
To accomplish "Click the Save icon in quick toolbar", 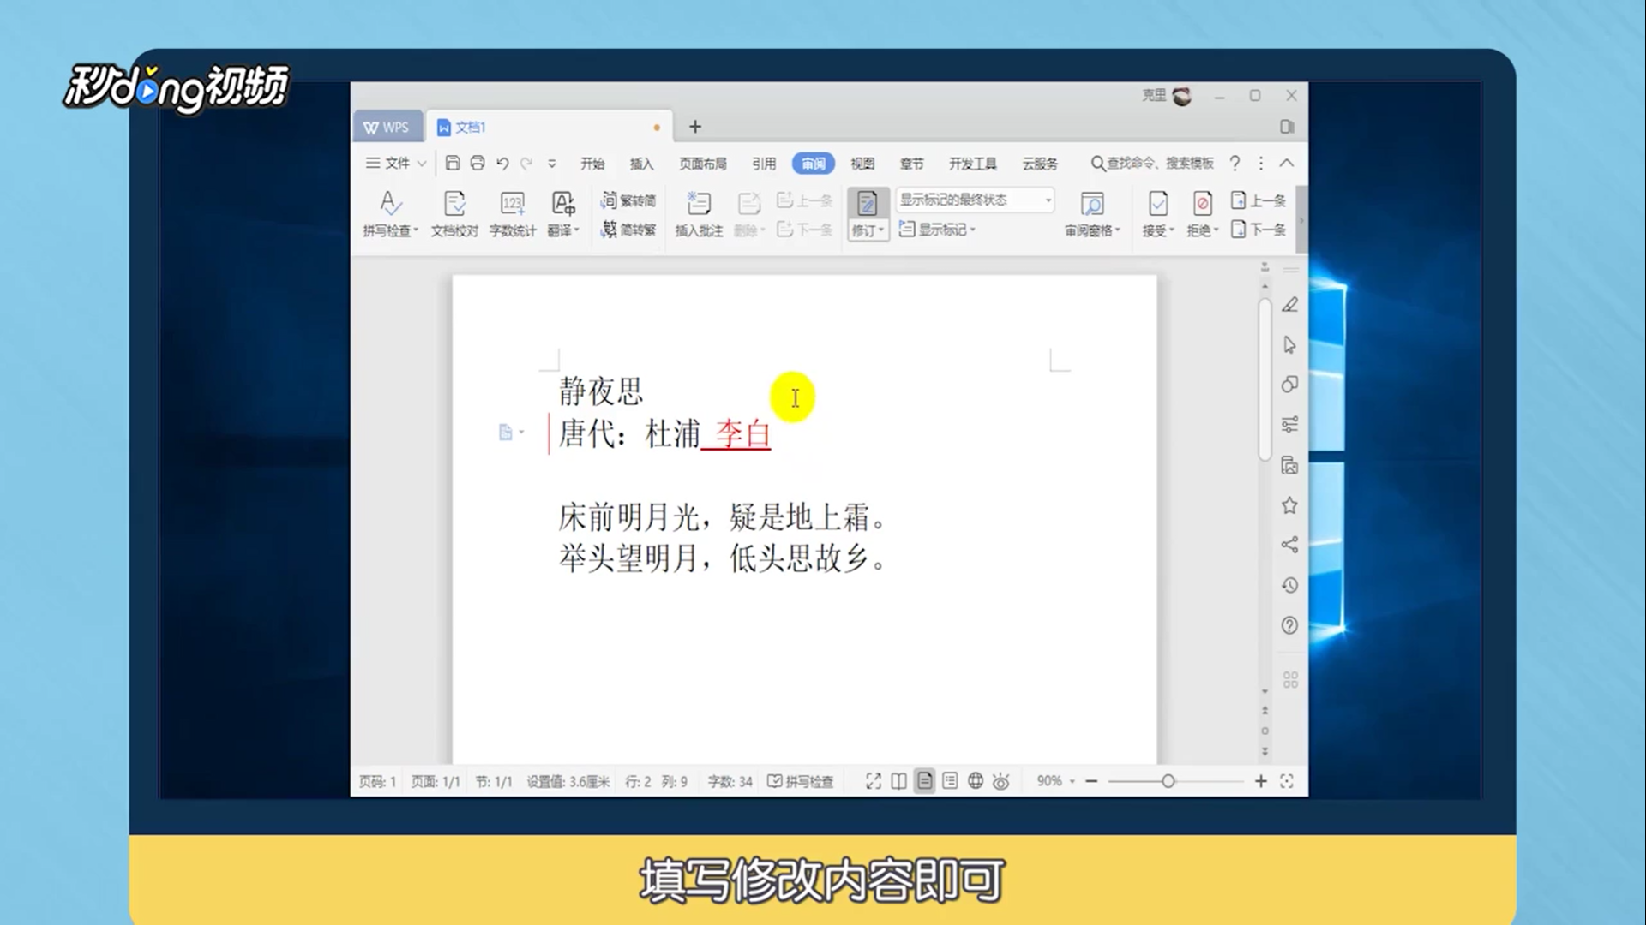I will [453, 163].
